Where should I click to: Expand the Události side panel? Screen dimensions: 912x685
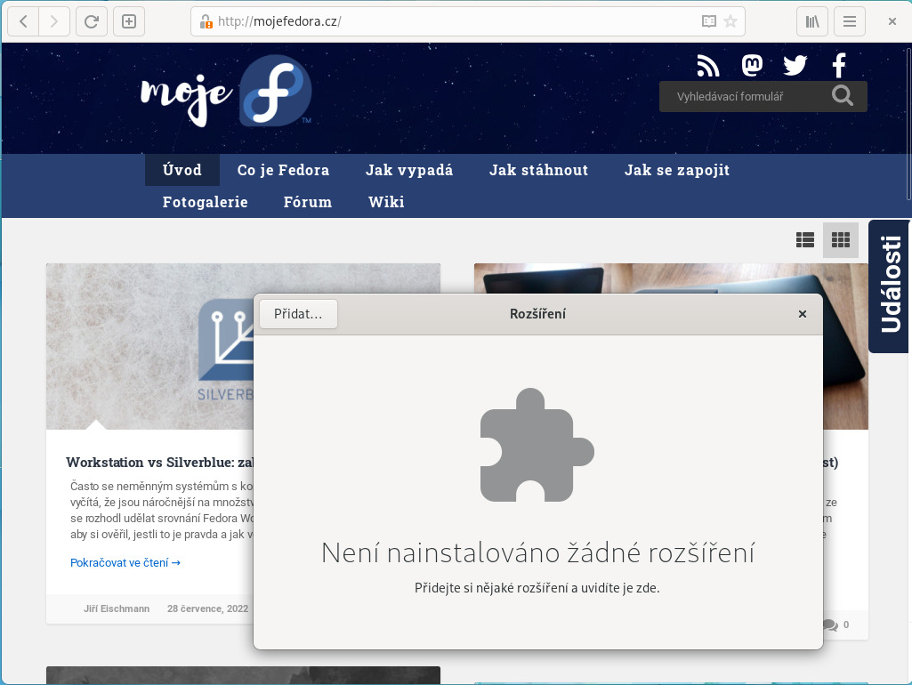coord(890,286)
